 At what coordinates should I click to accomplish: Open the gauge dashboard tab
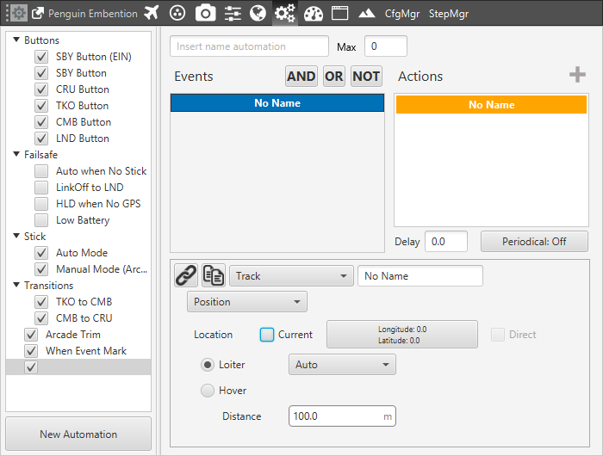tap(314, 14)
